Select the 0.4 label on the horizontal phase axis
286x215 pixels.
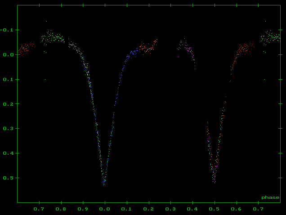[x=192, y=209]
